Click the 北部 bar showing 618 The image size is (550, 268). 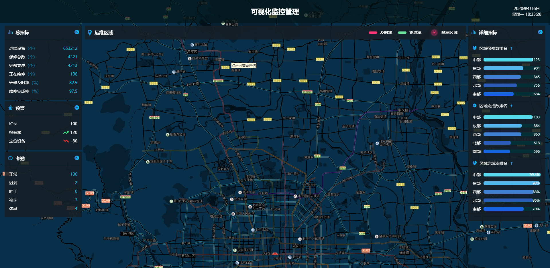[497, 143]
